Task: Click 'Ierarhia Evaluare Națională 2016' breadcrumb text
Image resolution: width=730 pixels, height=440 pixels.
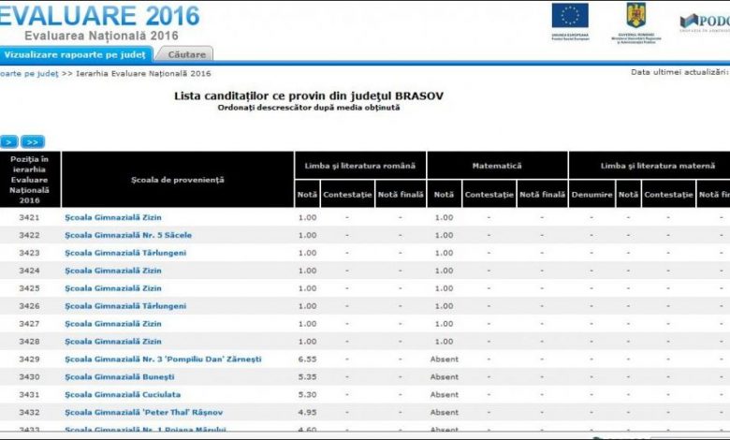Action: pyautogui.click(x=143, y=74)
